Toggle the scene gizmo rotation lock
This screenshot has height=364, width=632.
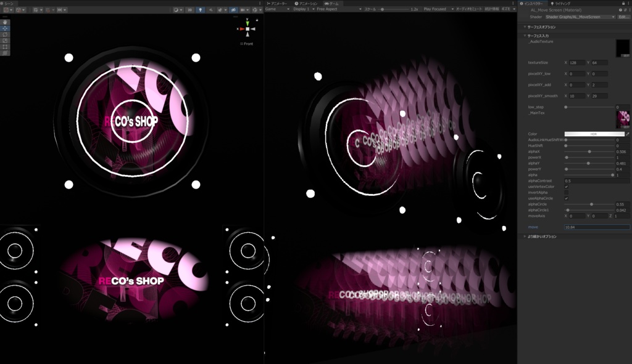(x=257, y=20)
